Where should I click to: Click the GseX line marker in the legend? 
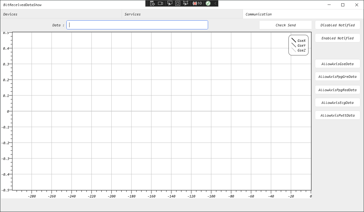tap(294, 40)
